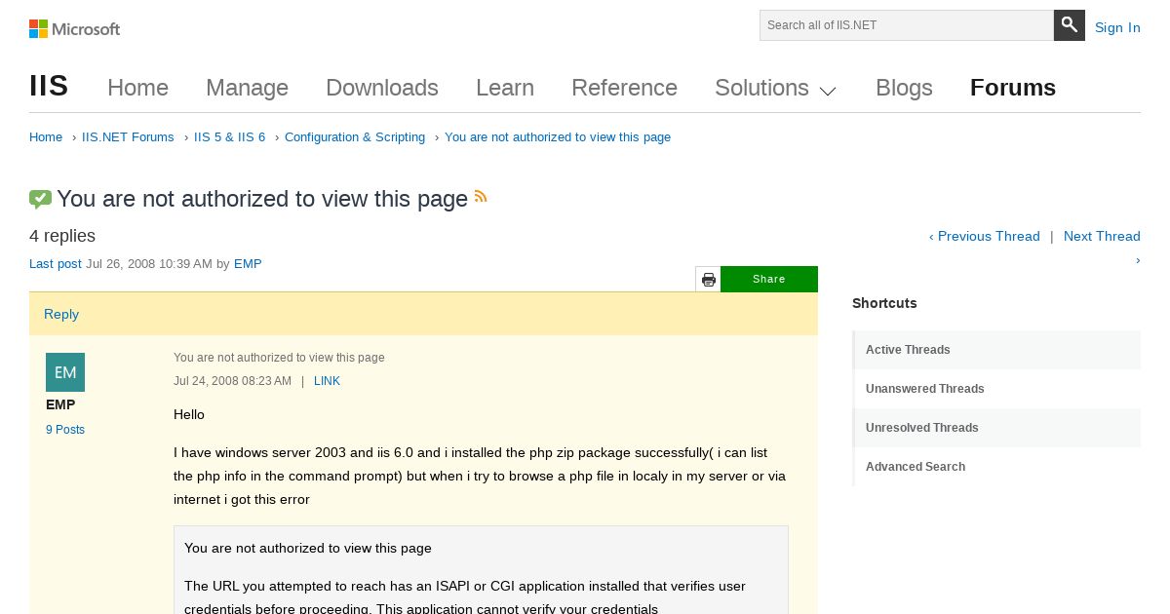
Task: Click the print icon
Action: pyautogui.click(x=708, y=280)
